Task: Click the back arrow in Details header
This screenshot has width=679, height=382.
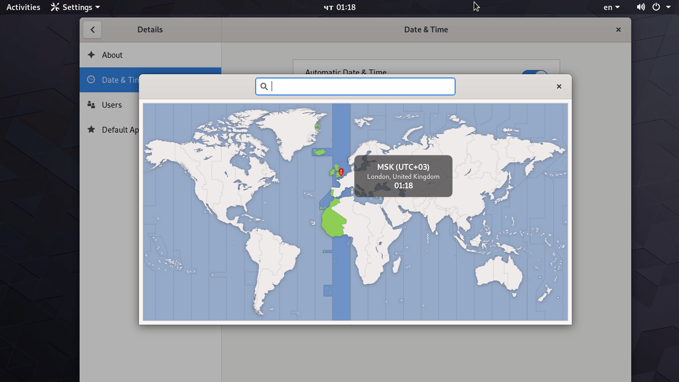Action: click(x=92, y=30)
